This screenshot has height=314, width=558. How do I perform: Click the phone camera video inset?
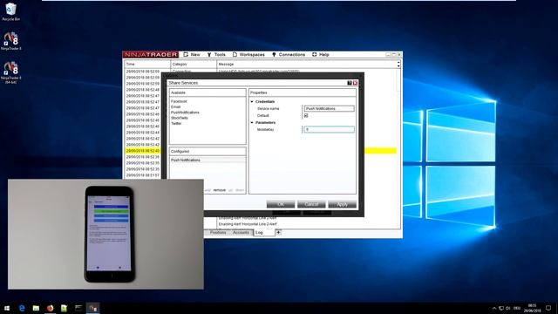point(105,235)
